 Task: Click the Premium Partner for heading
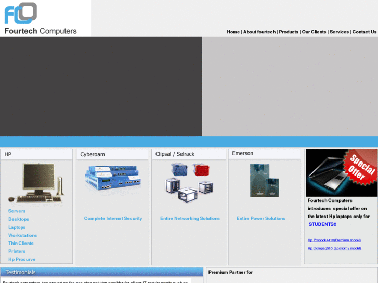click(x=230, y=272)
